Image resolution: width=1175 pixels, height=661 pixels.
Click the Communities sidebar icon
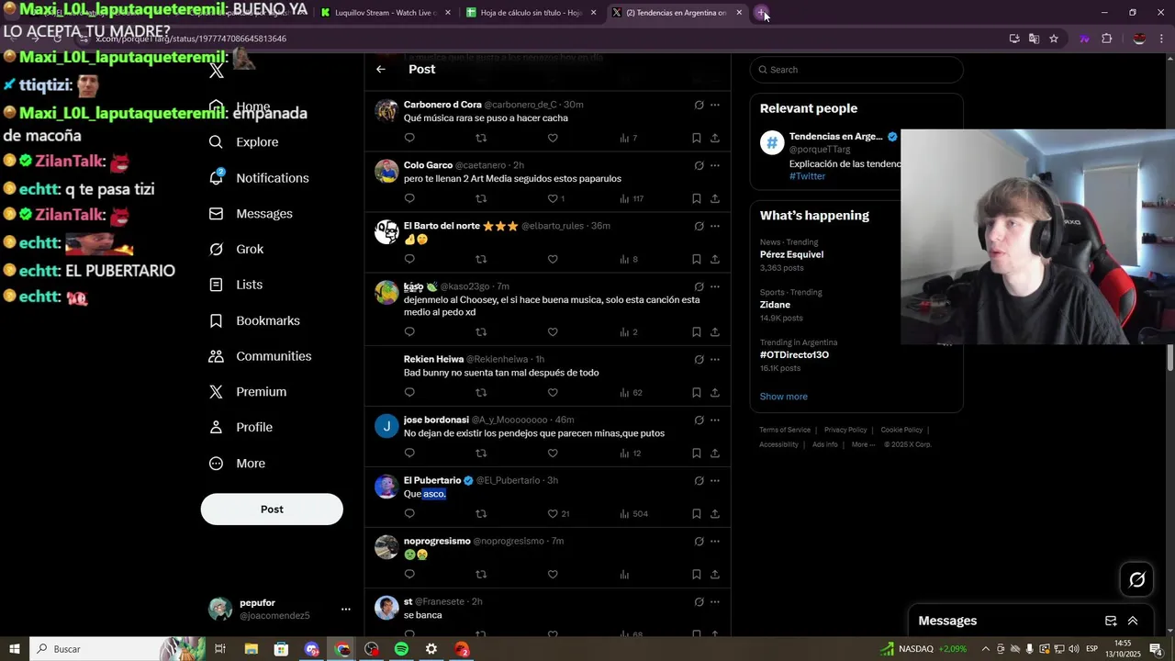217,356
